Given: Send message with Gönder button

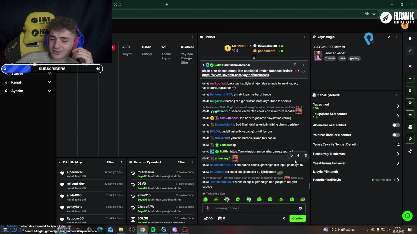Looking at the screenshot, I should 297,218.
